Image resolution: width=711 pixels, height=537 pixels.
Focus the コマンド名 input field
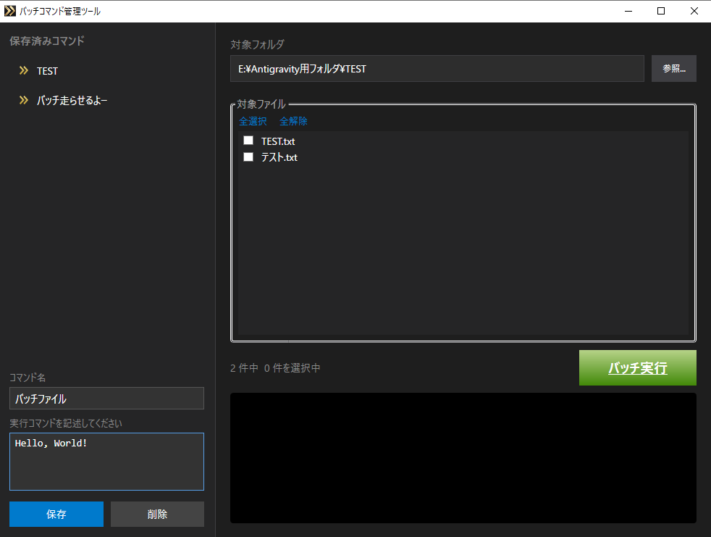pos(106,398)
